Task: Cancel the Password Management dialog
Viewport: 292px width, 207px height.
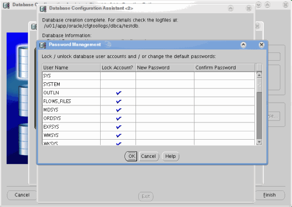Action: [x=149, y=156]
